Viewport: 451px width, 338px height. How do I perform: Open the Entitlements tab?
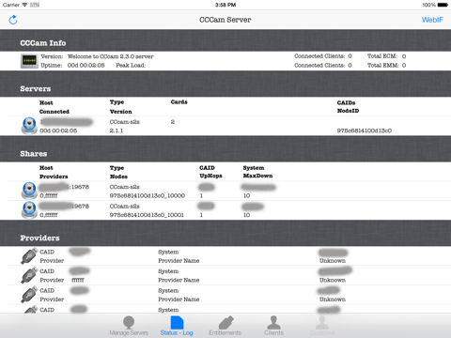pos(225,326)
